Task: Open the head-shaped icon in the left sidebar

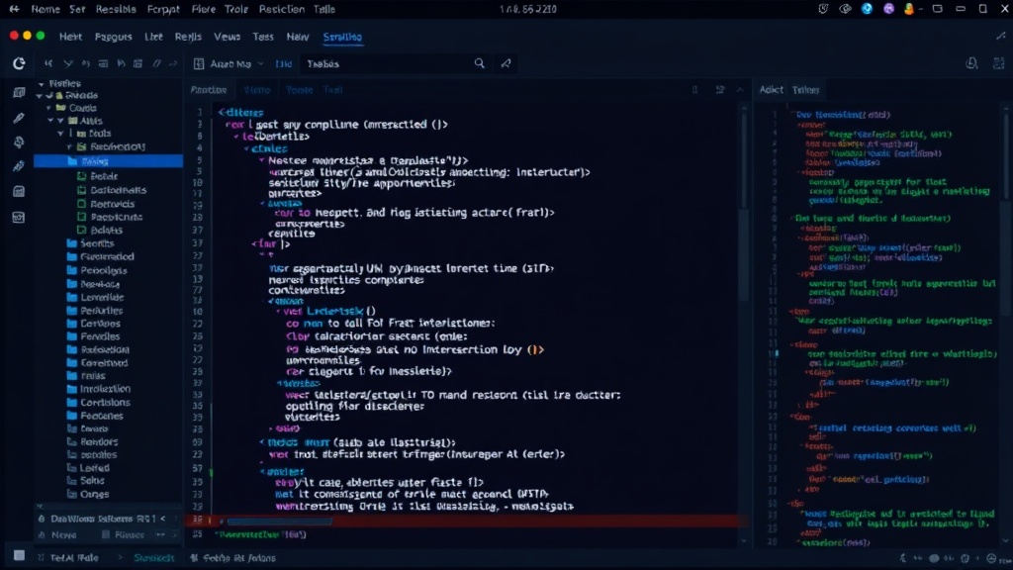Action: pyautogui.click(x=19, y=142)
